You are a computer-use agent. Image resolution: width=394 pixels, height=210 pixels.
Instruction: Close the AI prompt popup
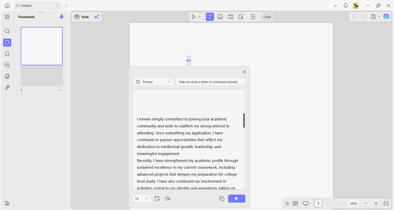[x=245, y=72]
